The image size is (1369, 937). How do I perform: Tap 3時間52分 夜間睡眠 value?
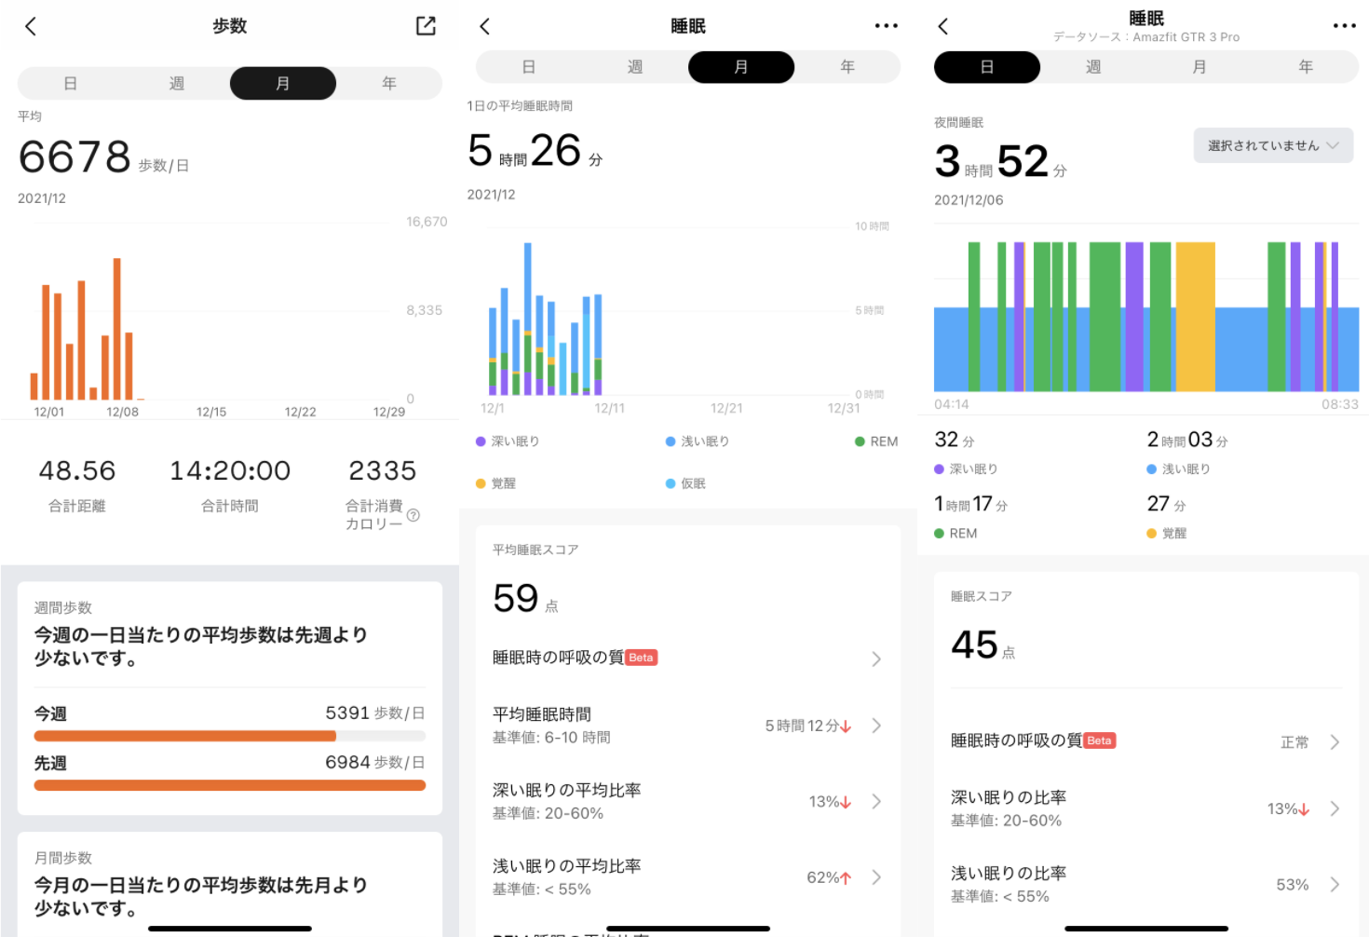coord(1001,162)
